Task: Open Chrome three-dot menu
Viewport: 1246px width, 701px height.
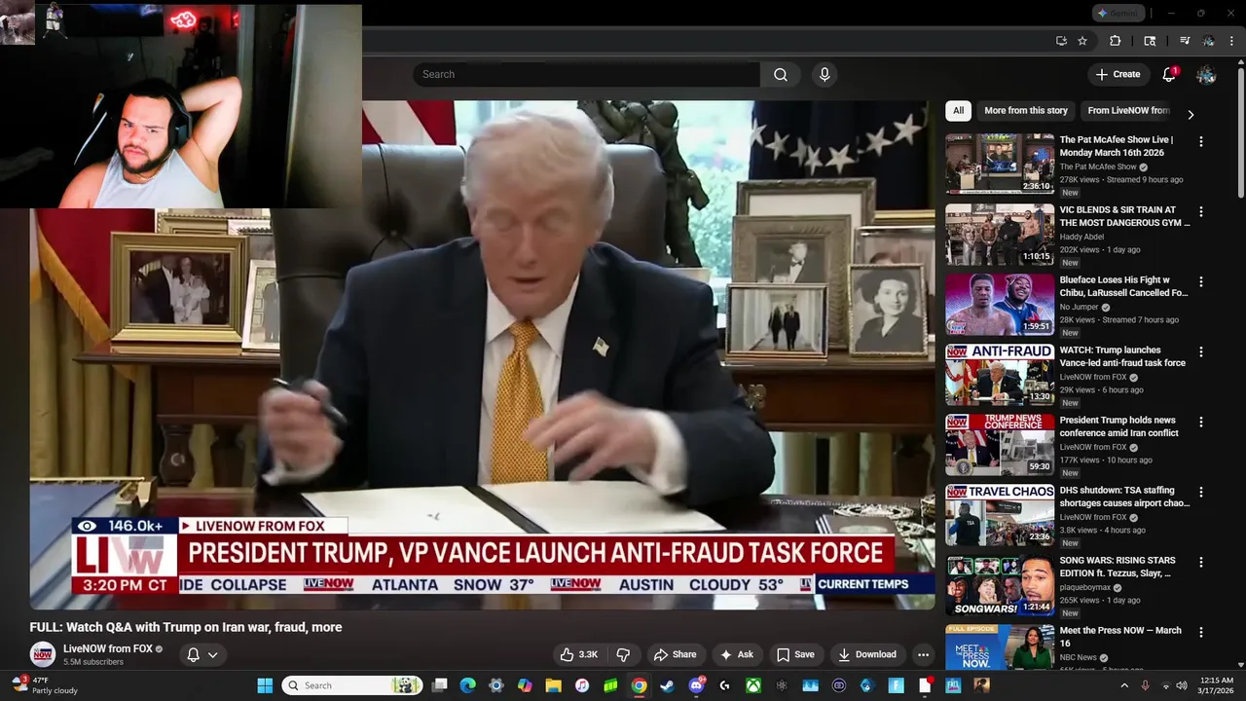Action: (1229, 41)
